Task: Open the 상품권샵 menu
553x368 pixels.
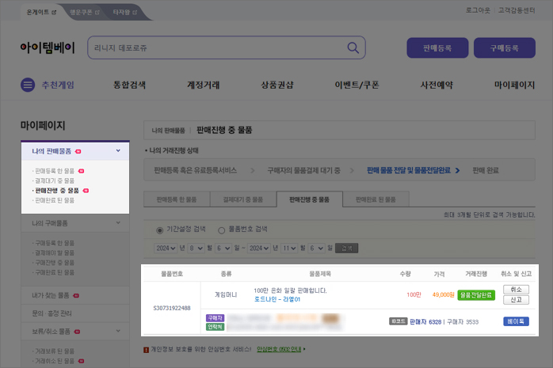Action: [x=277, y=85]
